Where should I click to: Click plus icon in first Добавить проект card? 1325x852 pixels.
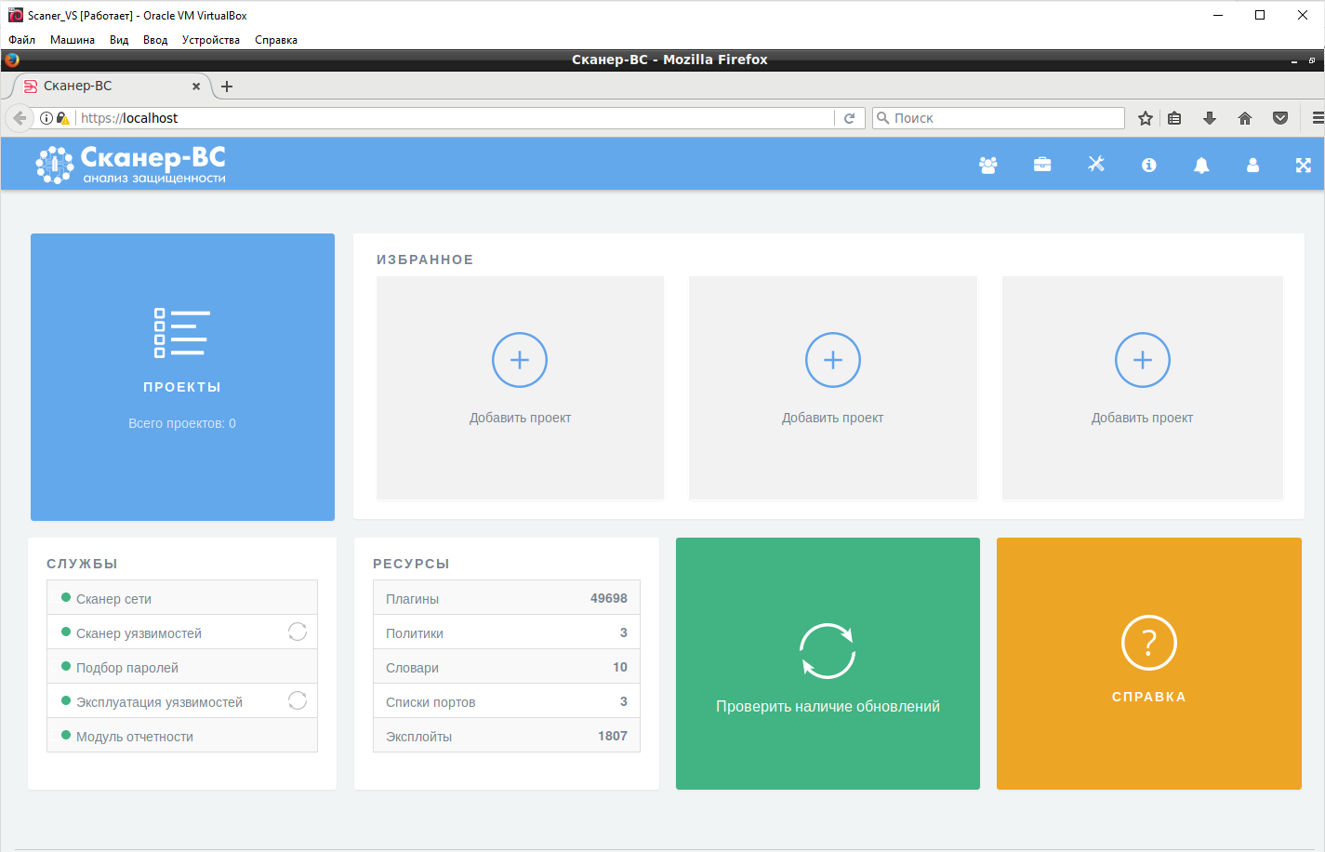[520, 360]
